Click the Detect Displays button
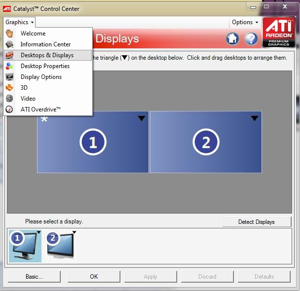The height and width of the screenshot is (291, 300). pyautogui.click(x=257, y=222)
